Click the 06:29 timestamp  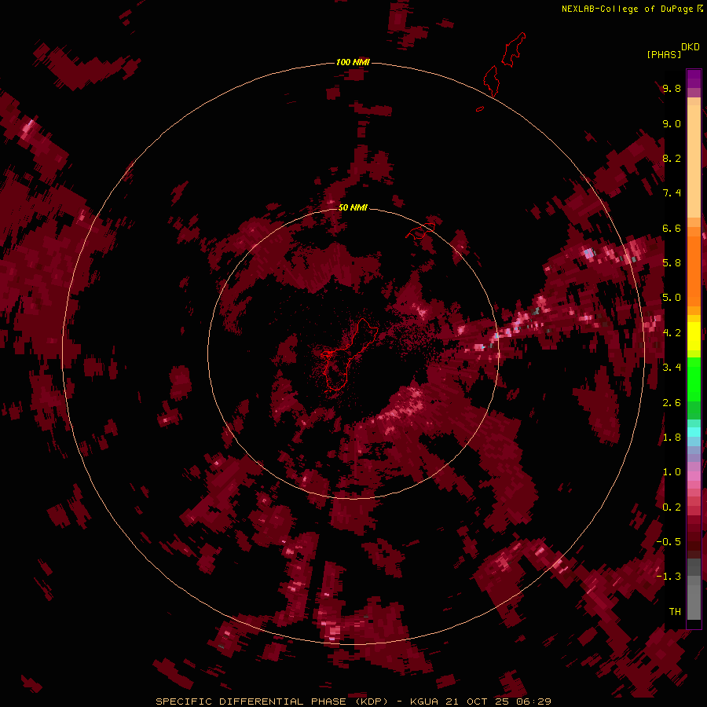pyautogui.click(x=534, y=702)
